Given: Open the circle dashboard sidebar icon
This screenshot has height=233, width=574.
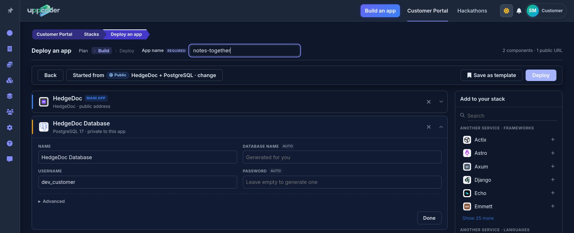Looking at the screenshot, I should [x=10, y=33].
